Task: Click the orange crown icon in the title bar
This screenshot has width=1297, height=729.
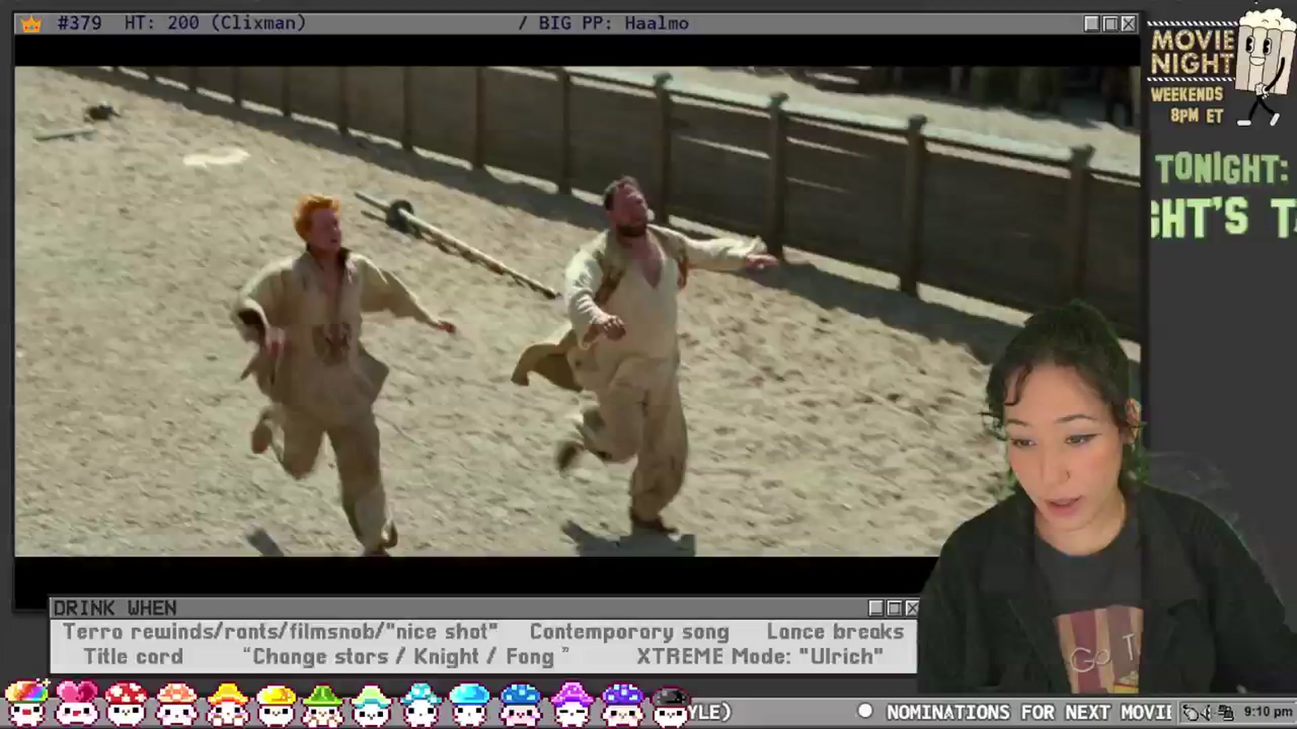Action: coord(31,24)
